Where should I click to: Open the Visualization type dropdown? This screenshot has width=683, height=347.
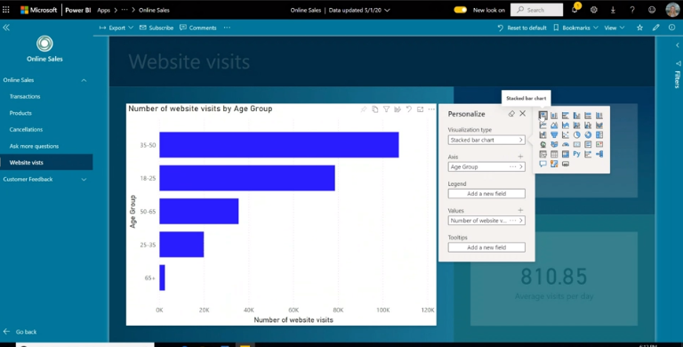pos(486,140)
